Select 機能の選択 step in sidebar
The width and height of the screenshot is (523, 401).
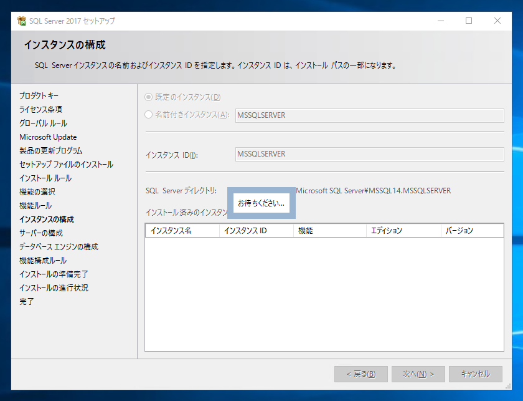tap(37, 192)
